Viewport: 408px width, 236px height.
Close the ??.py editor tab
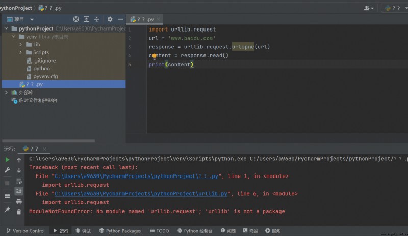(158, 19)
